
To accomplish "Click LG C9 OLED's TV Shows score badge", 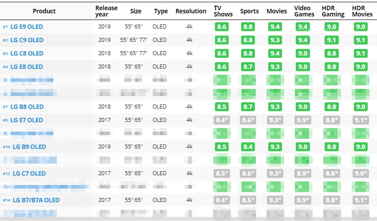I will tap(222, 40).
